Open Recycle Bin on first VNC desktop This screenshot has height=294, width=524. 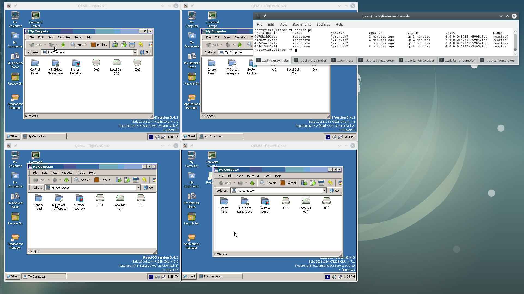coord(15,79)
